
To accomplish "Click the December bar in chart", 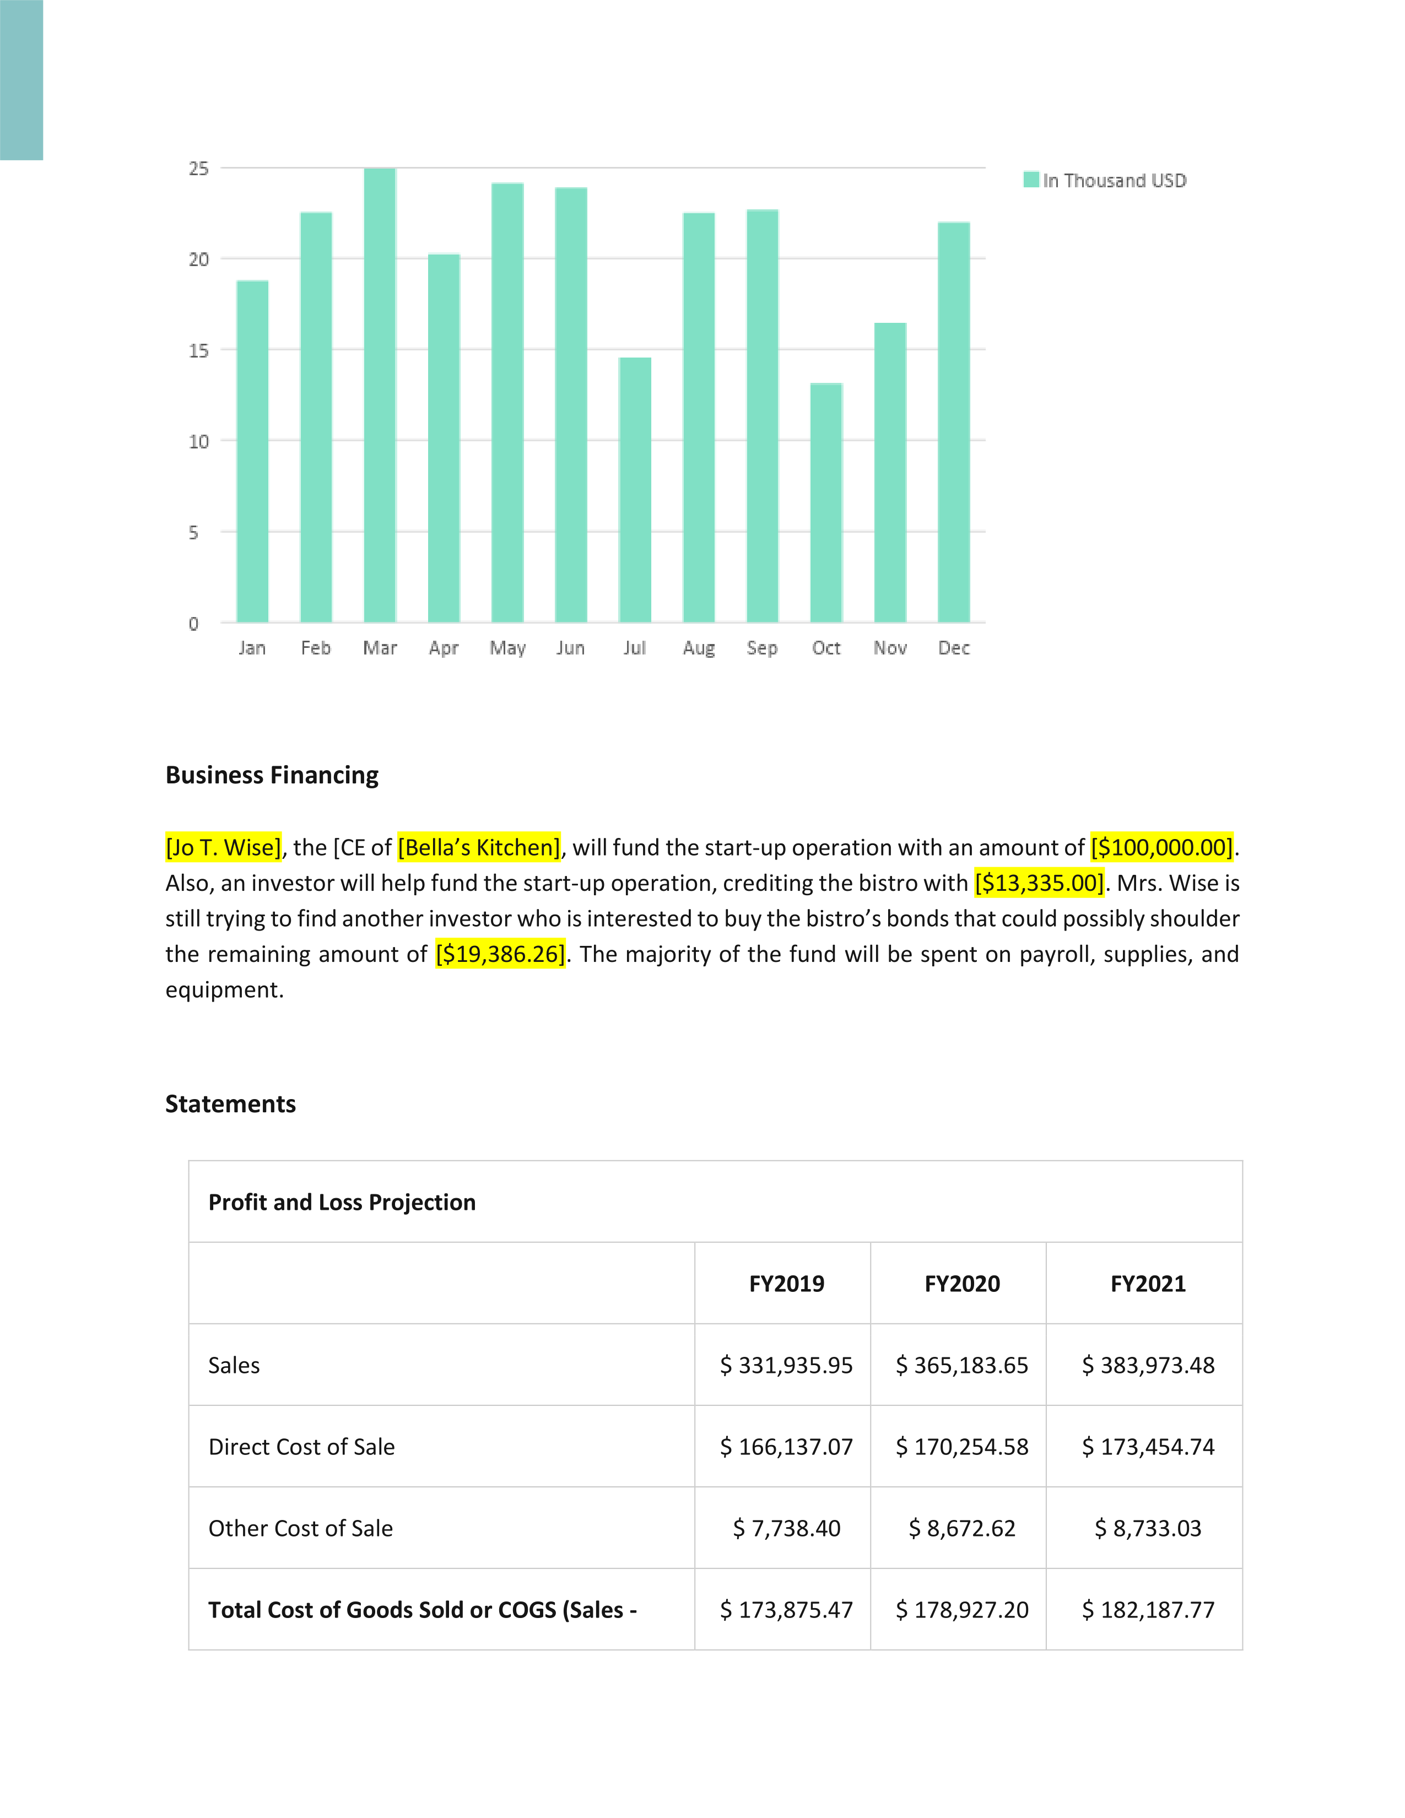I will pos(954,422).
